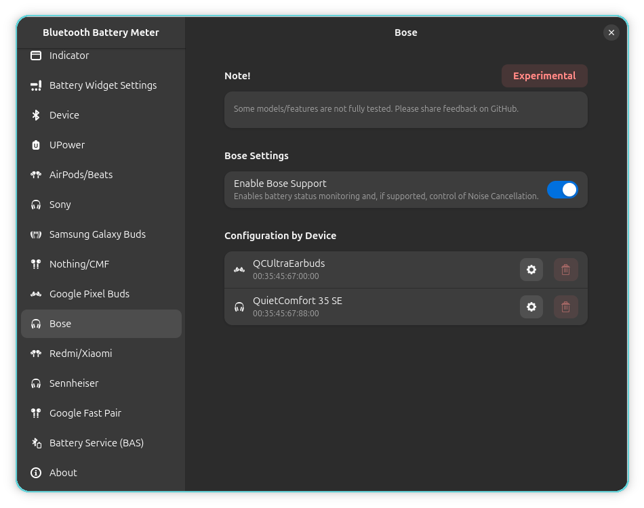Click the Enable Bose Support label
This screenshot has width=644, height=508.
tap(280, 184)
